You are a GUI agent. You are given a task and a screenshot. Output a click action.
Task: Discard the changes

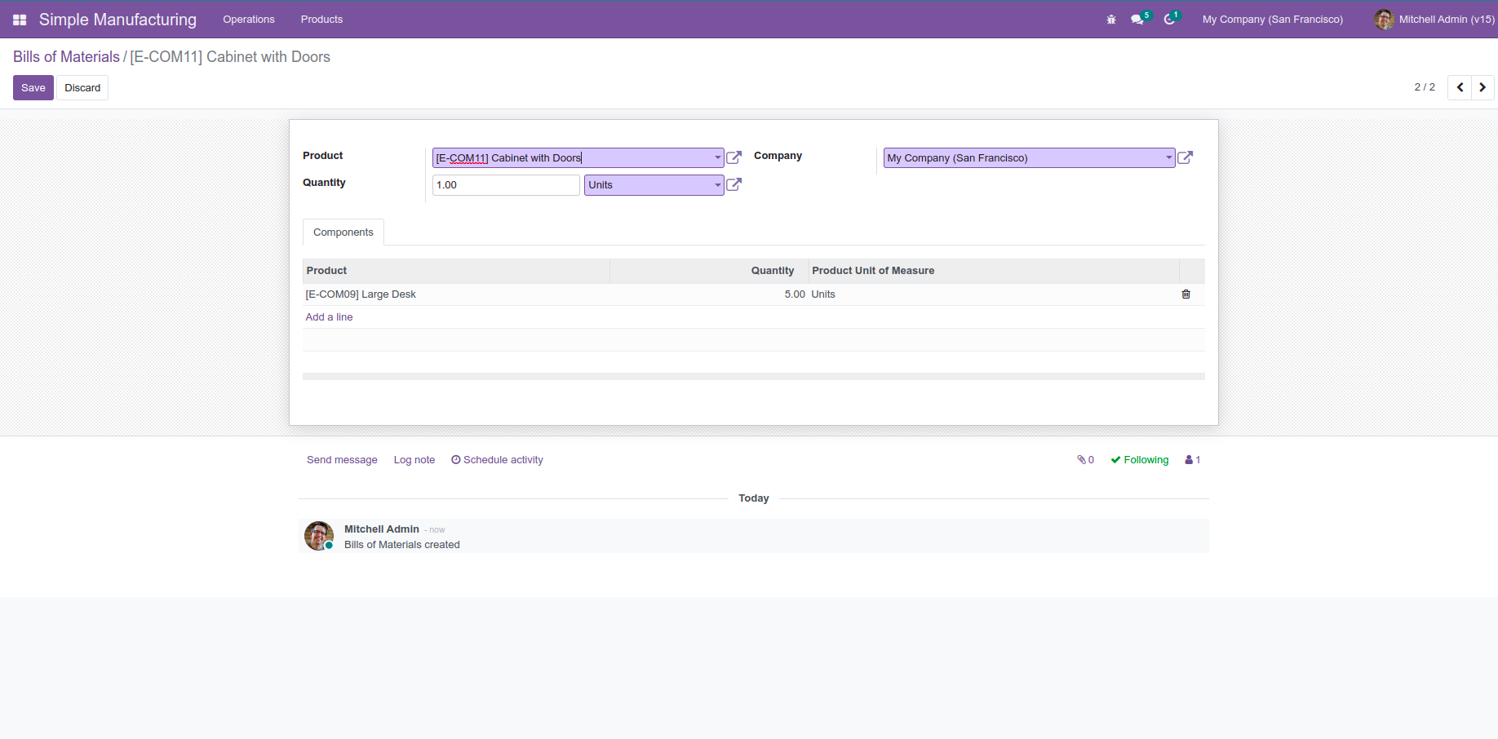82,88
